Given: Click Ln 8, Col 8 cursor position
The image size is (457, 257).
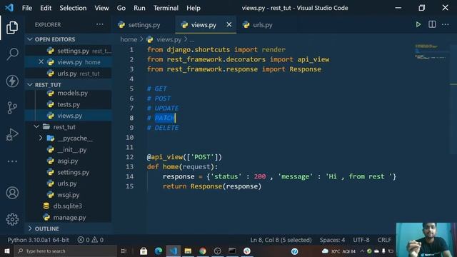Looking at the screenshot, I should coord(281,240).
